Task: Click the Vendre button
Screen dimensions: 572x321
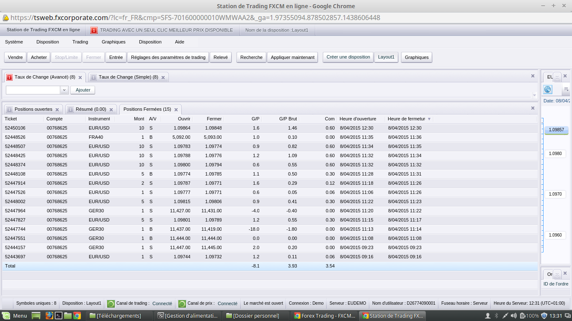Action: (x=15, y=57)
